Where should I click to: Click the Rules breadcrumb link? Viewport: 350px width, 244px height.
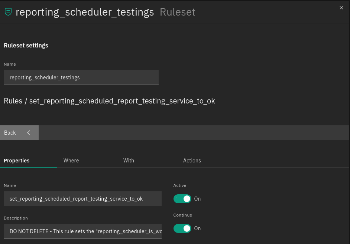(x=13, y=101)
